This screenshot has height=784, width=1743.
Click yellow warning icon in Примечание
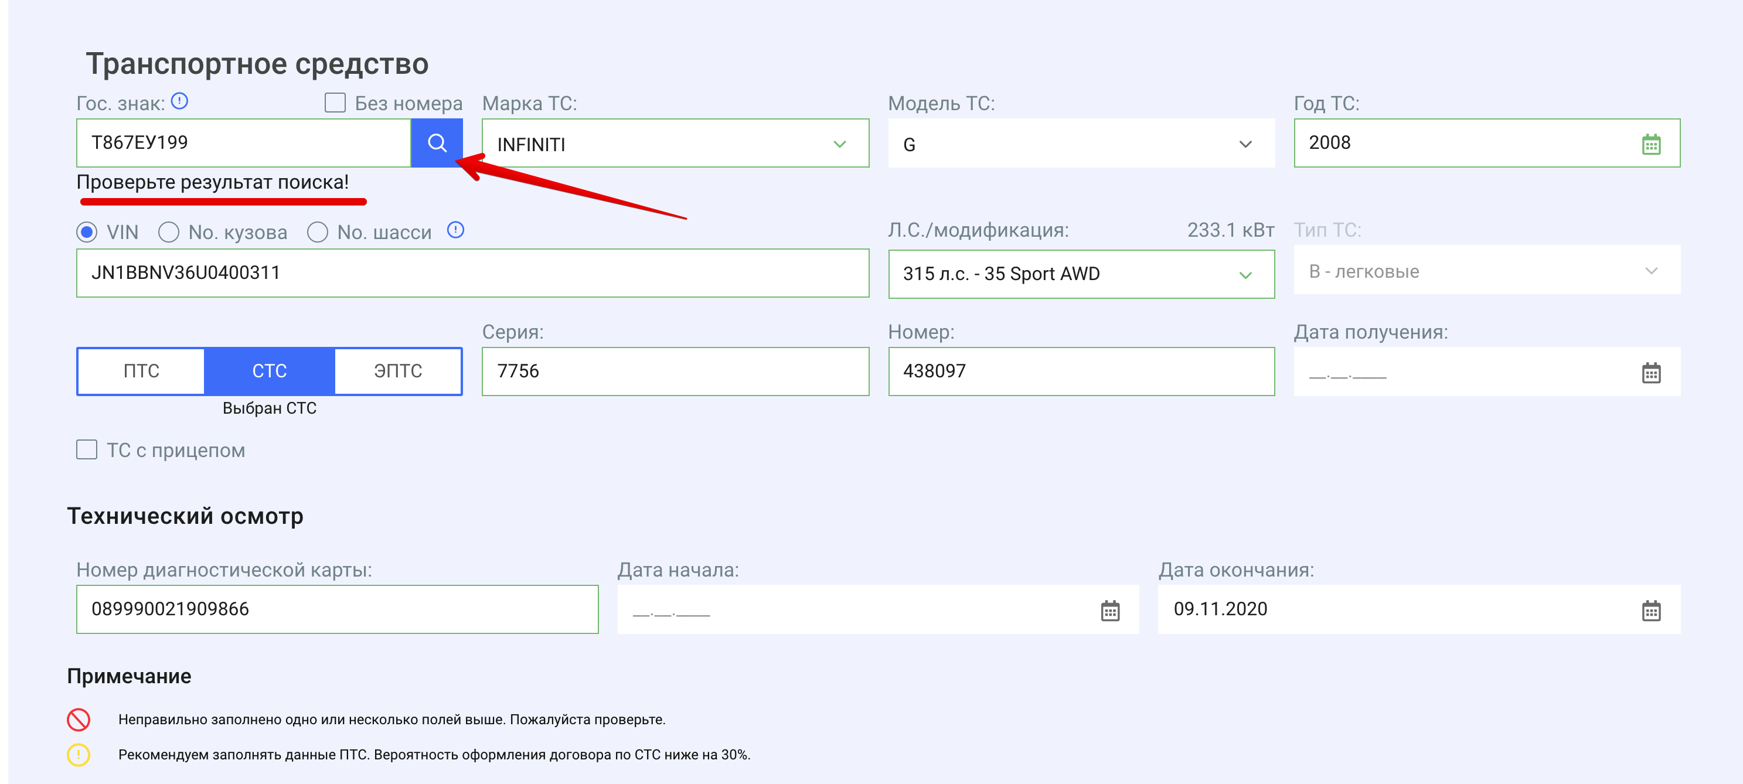(79, 755)
